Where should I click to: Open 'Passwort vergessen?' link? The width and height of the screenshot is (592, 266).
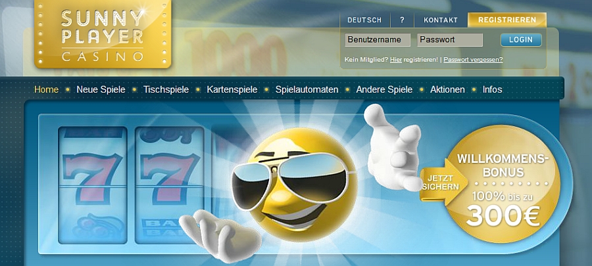(x=473, y=60)
